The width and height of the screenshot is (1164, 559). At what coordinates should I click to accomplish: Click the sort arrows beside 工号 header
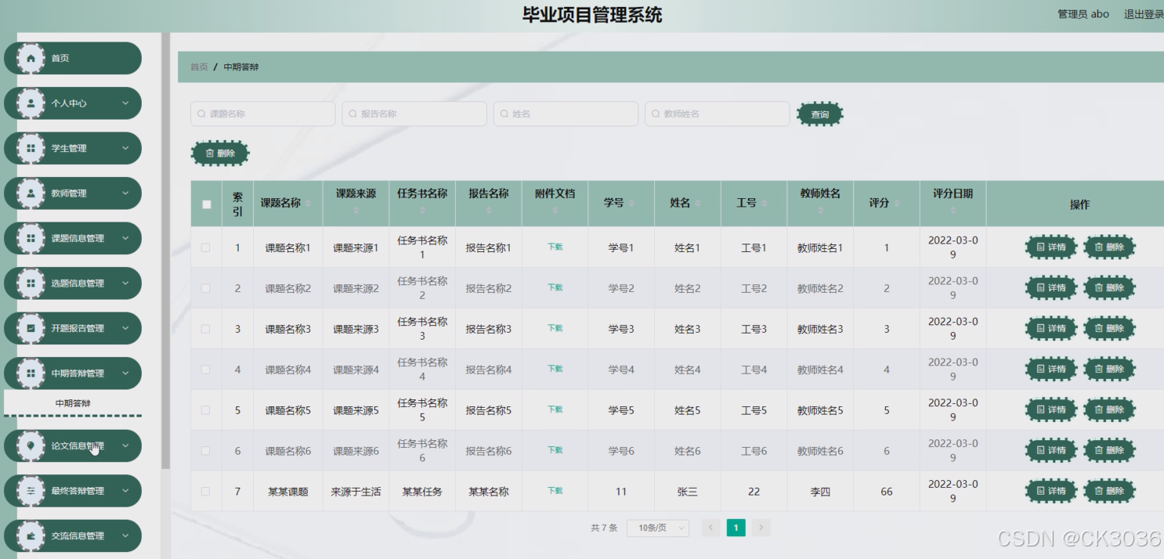click(764, 204)
